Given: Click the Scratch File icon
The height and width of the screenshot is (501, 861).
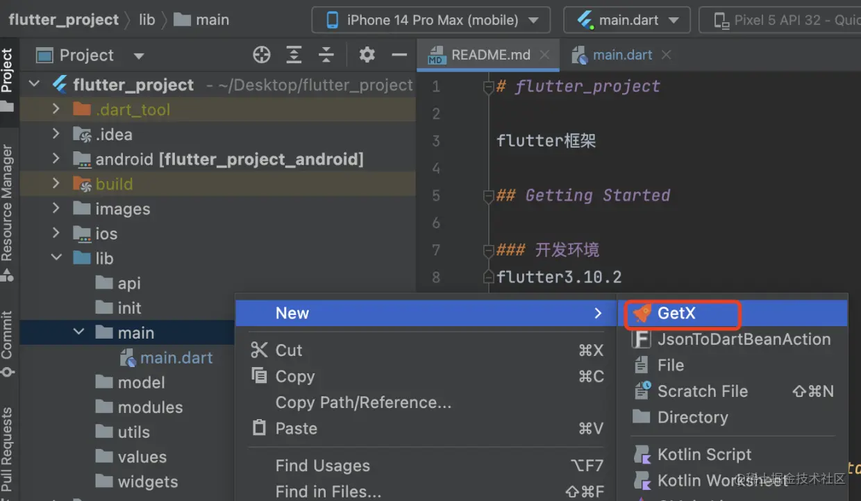Looking at the screenshot, I should pyautogui.click(x=642, y=391).
